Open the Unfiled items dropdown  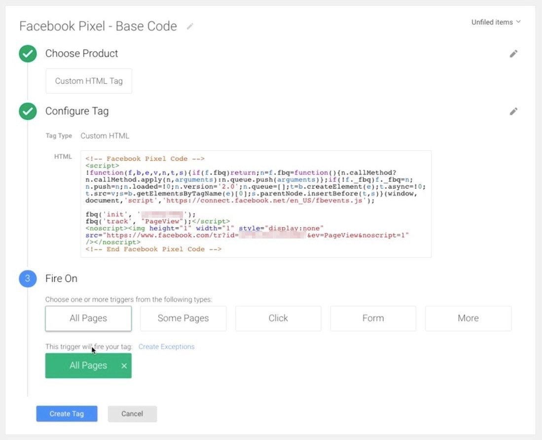496,22
